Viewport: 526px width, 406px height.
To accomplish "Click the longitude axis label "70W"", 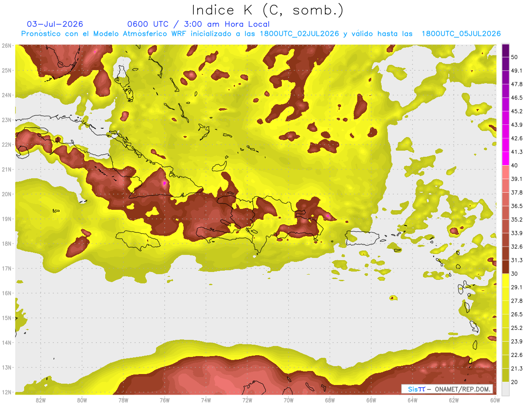I will coord(288,400).
